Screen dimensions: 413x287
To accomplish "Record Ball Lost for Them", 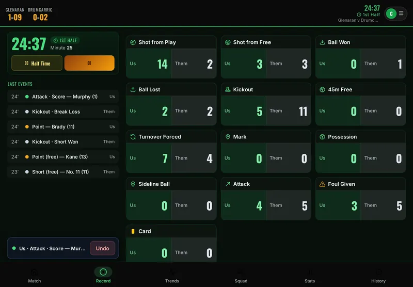I will click(x=194, y=110).
